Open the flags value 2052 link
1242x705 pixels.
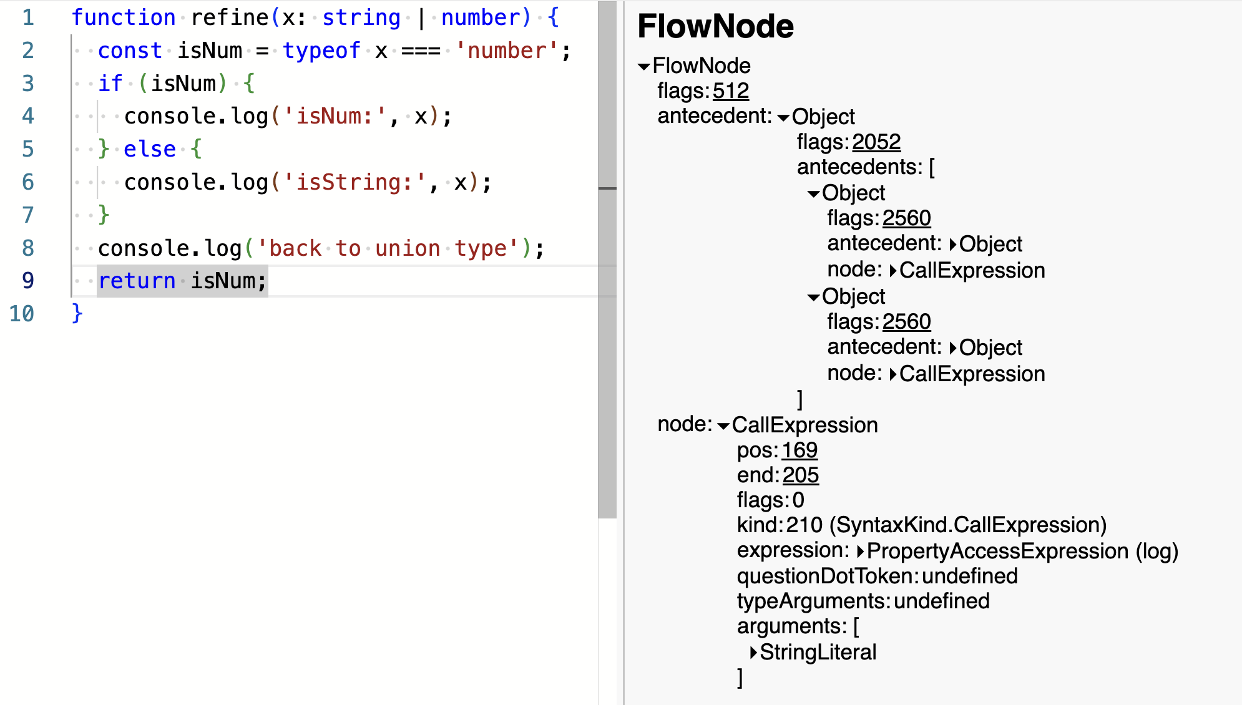876,142
